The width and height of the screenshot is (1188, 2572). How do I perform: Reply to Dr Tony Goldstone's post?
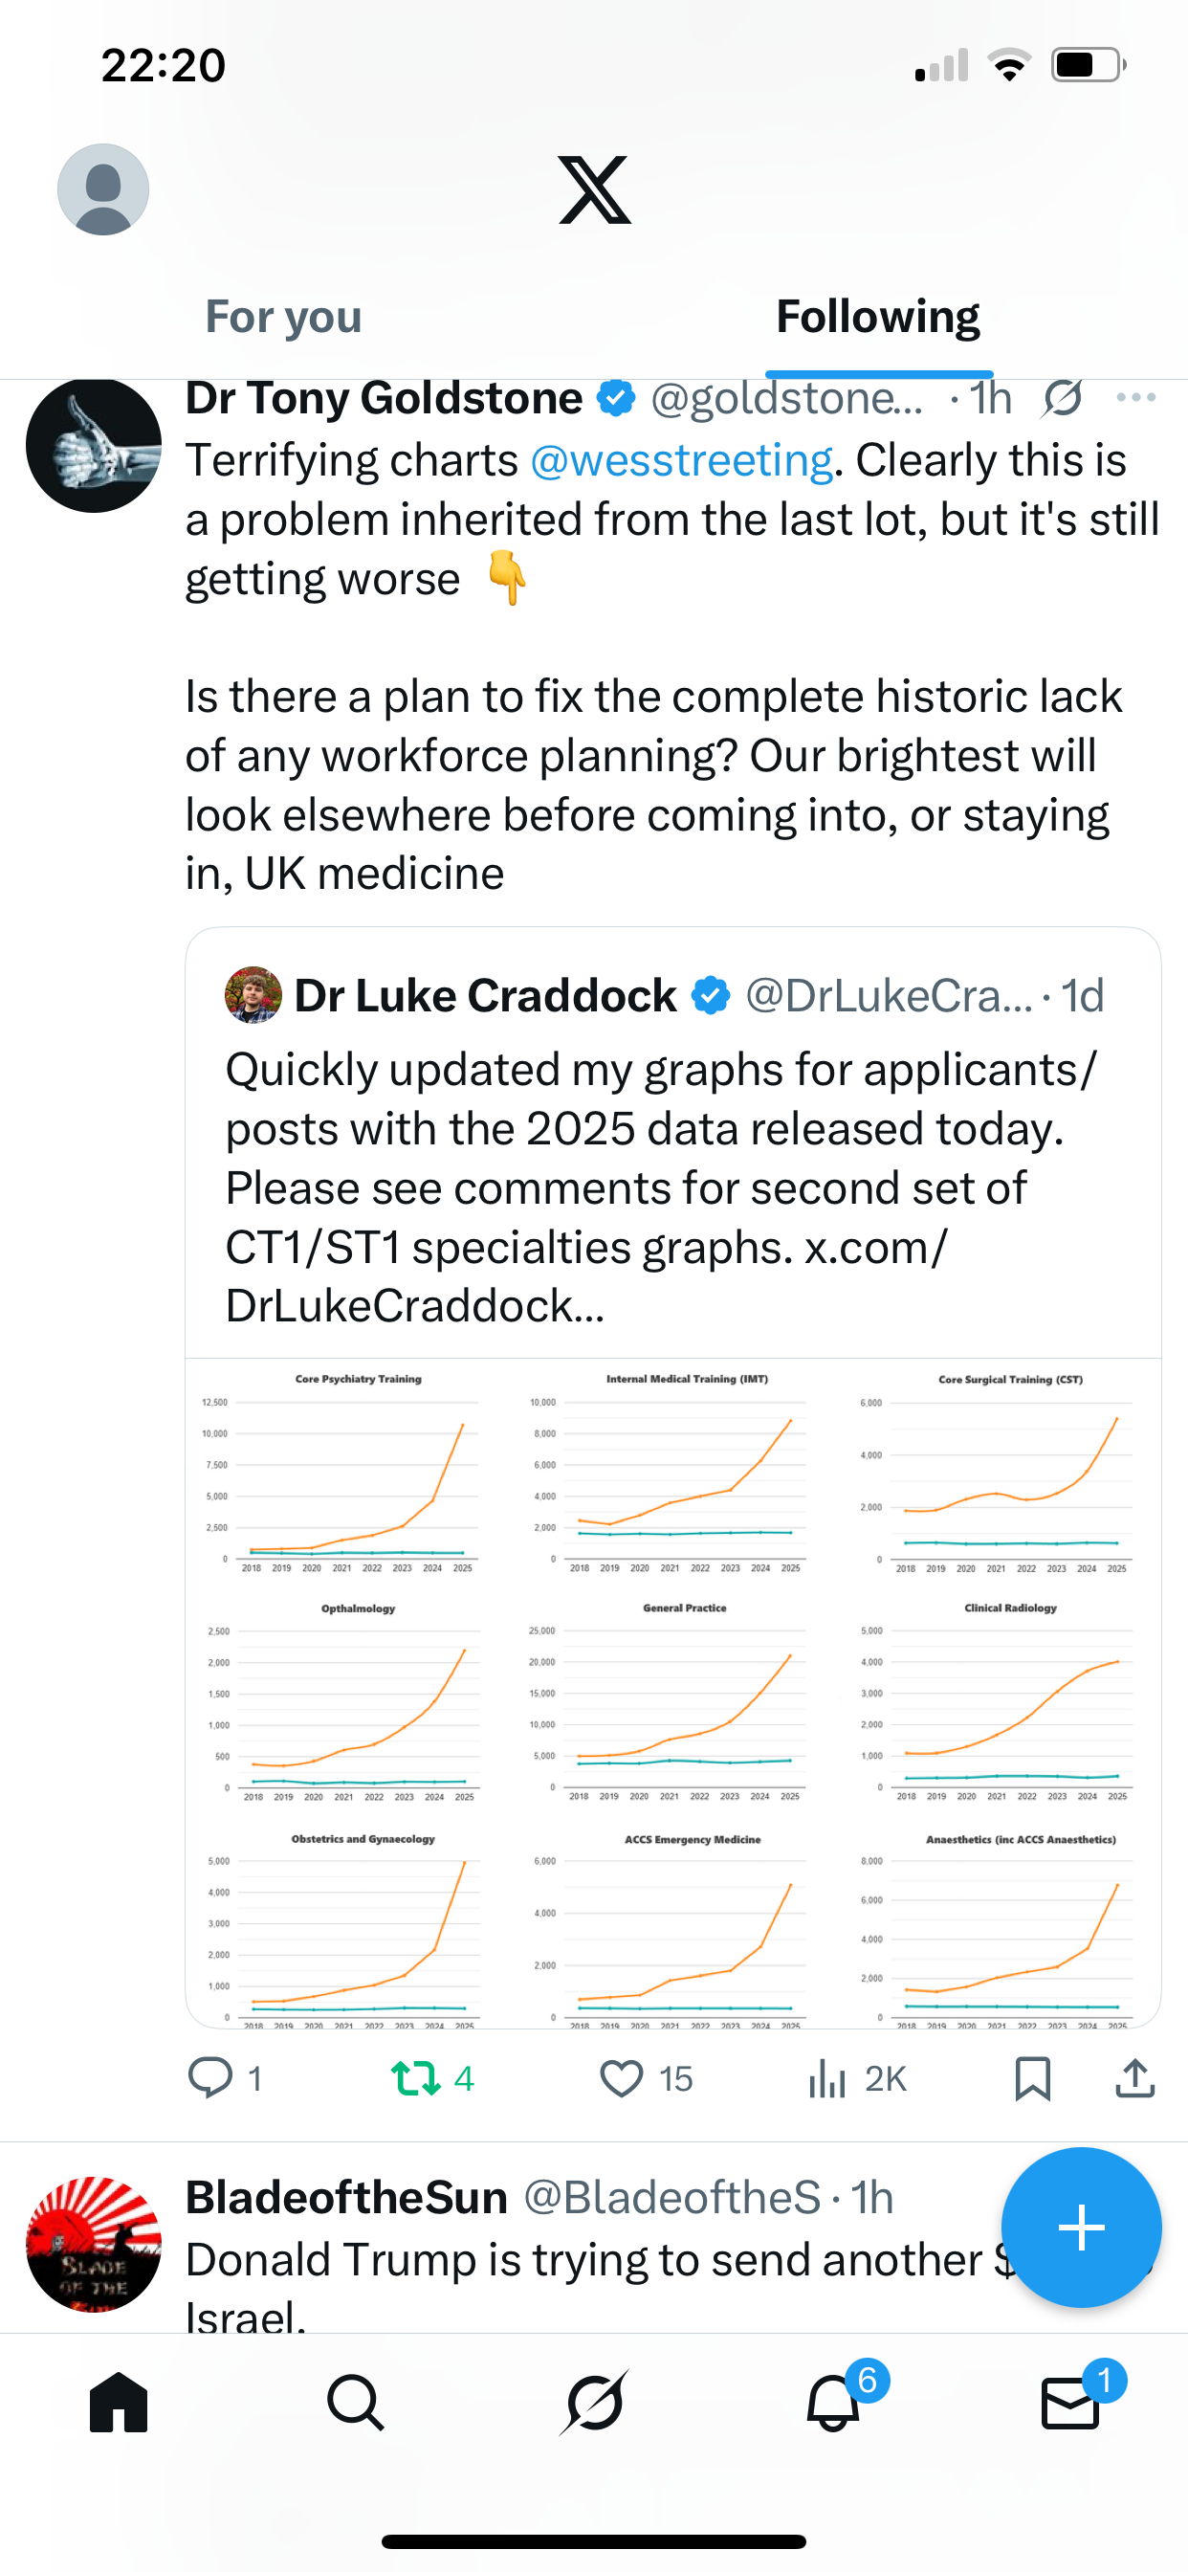coord(210,2077)
